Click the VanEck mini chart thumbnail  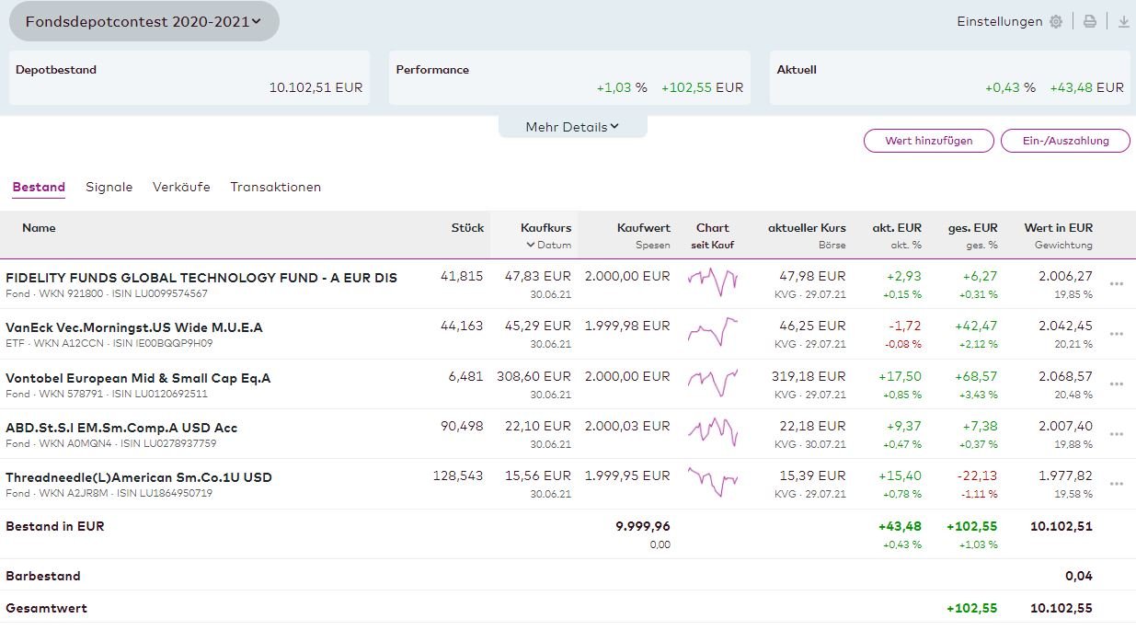(x=713, y=334)
